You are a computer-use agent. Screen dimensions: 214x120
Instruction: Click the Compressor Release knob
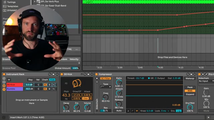119,104
